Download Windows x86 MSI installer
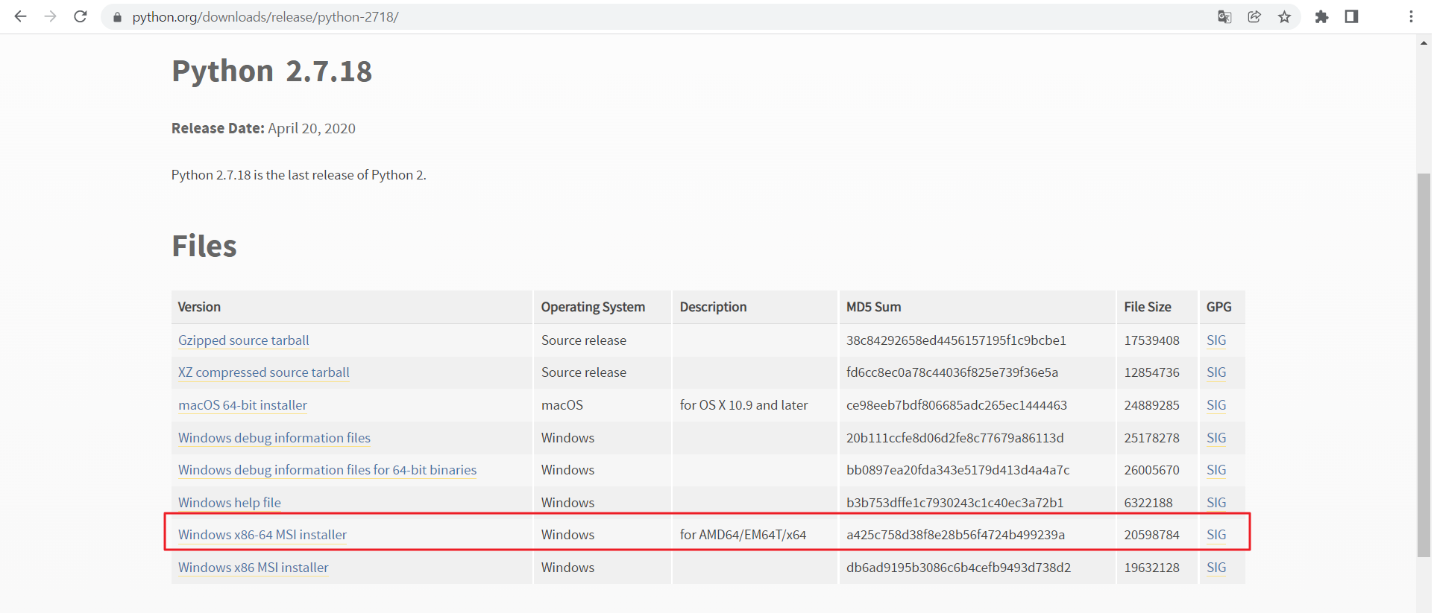The width and height of the screenshot is (1434, 613). click(x=254, y=568)
